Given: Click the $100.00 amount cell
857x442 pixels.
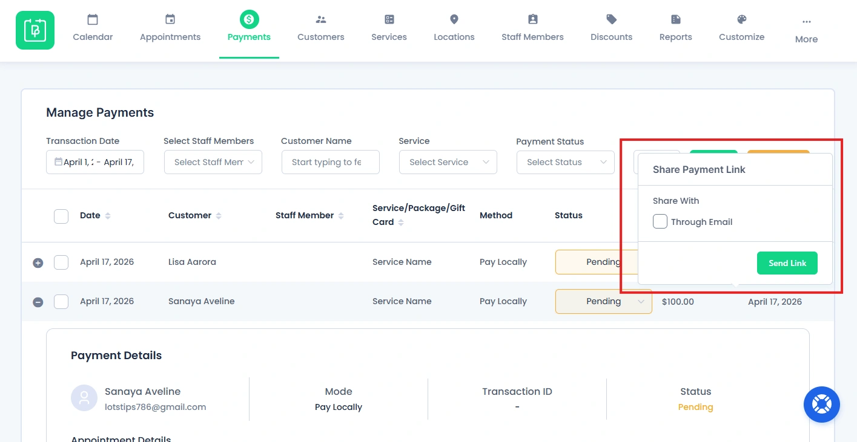Looking at the screenshot, I should pos(678,301).
